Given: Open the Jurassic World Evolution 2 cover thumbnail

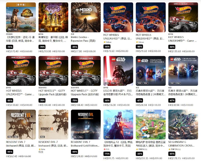Looking at the screenshot, I should click(x=21, y=17).
